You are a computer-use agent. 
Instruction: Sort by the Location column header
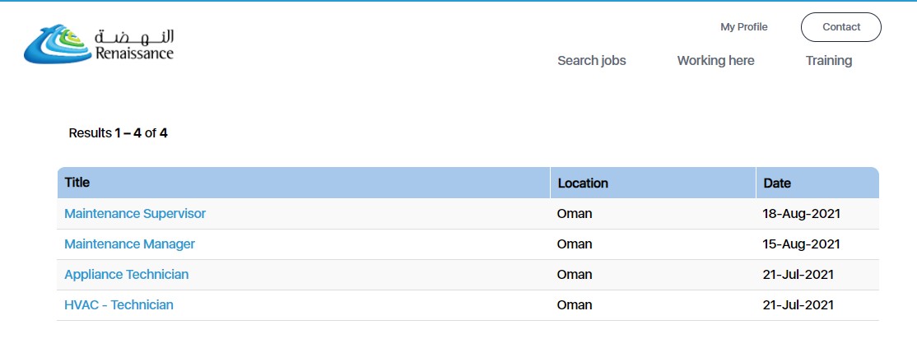pos(583,183)
